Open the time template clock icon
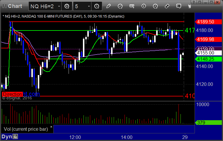Viewport: 223px width, 141px height. [97, 6]
